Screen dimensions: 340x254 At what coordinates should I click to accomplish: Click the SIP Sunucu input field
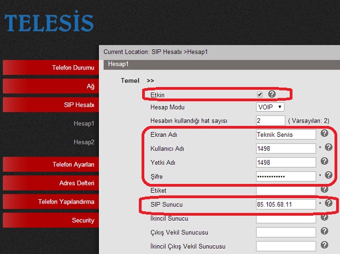coord(285,204)
